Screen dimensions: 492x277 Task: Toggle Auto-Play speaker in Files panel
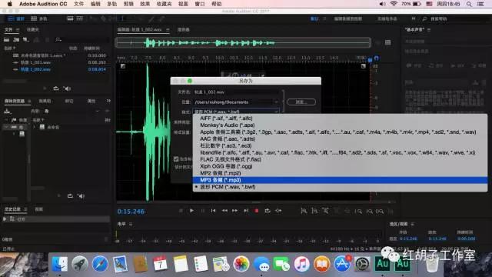click(x=67, y=88)
